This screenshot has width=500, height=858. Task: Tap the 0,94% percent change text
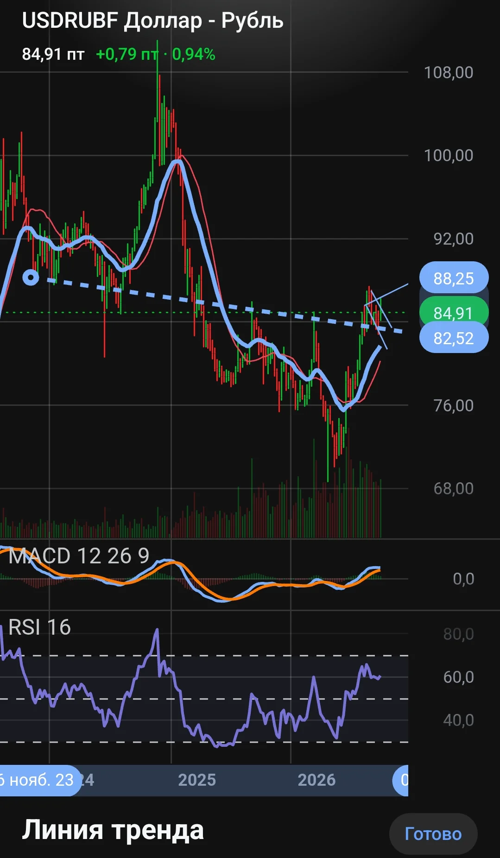(x=194, y=54)
